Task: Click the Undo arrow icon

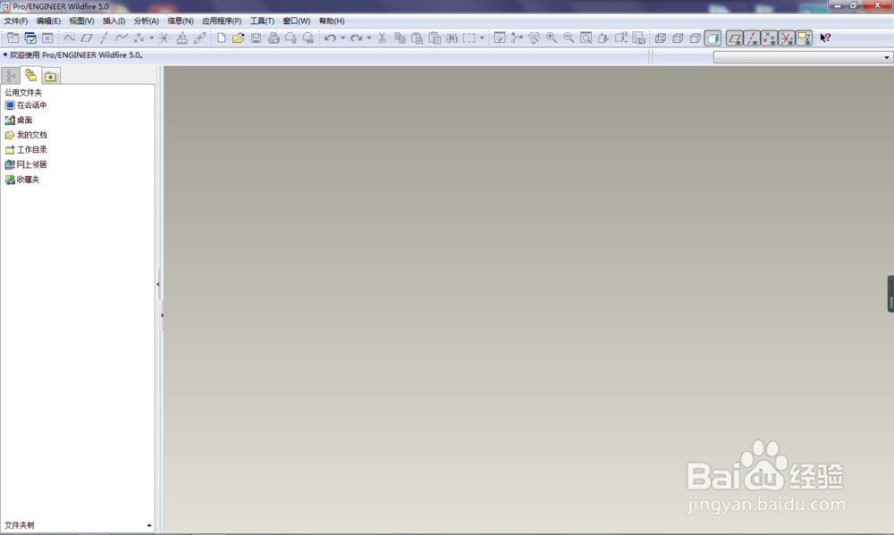Action: (x=330, y=38)
